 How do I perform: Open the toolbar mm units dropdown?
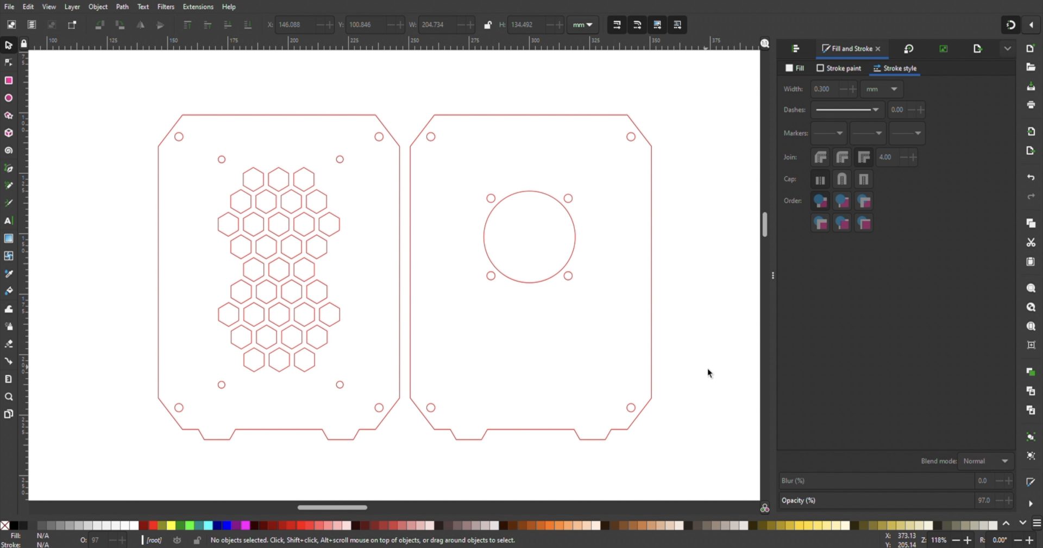click(582, 25)
